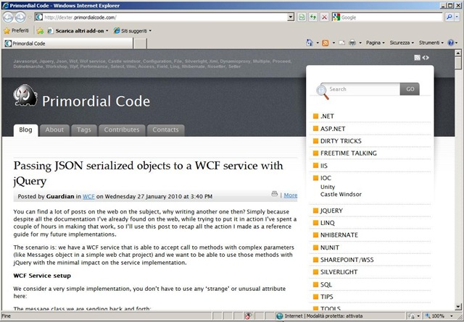
Task: Click the Compatibility View icon
Action: (x=302, y=17)
